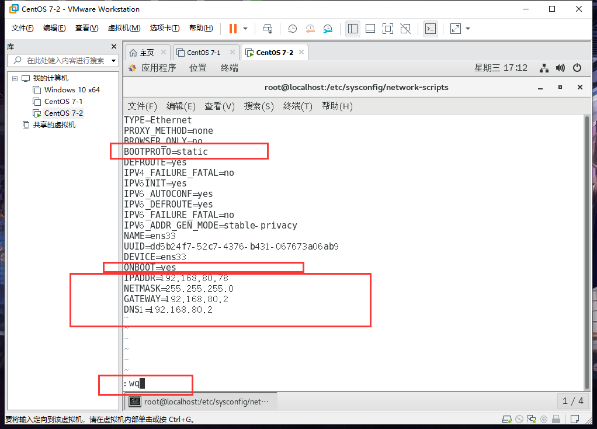Open the terminal 帮助(H) menu
The image size is (597, 429).
[337, 106]
